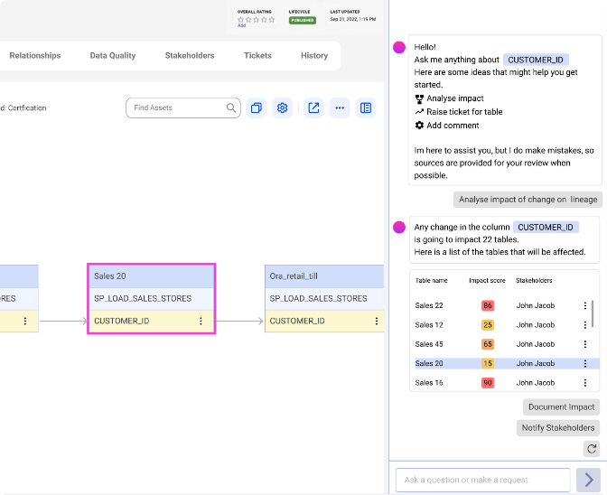Screen dimensions: 607x495
Task: Open kebab menu on Ora_retail_till CUSTOMER_ID row
Action: click(x=377, y=321)
